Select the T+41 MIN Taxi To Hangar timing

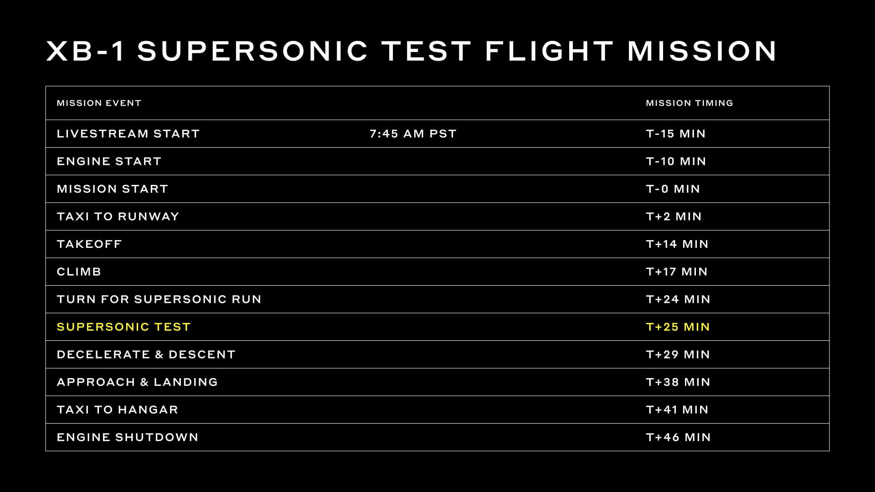coord(677,410)
